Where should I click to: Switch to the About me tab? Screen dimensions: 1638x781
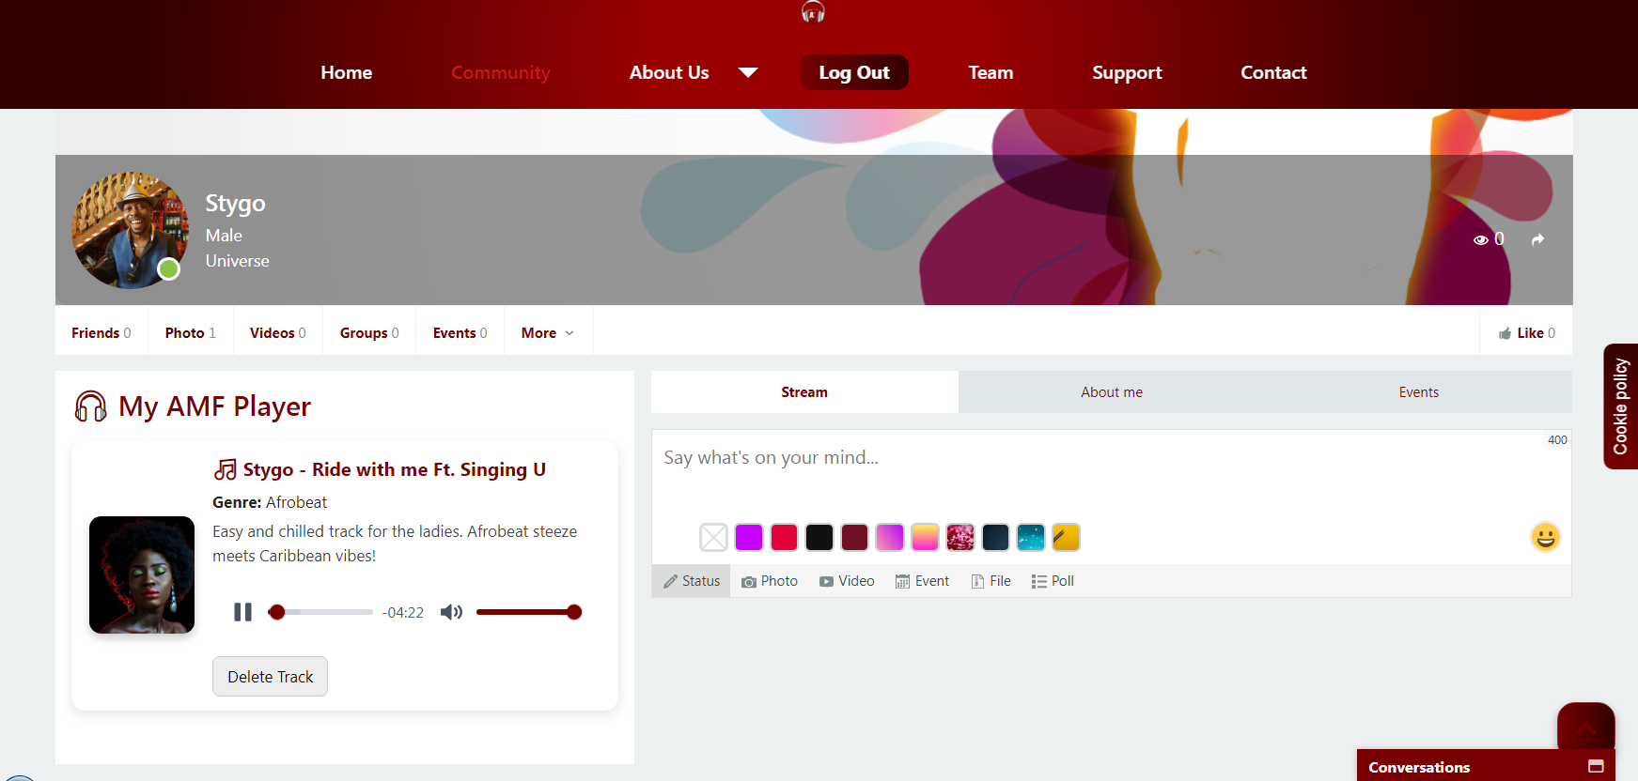point(1112,392)
